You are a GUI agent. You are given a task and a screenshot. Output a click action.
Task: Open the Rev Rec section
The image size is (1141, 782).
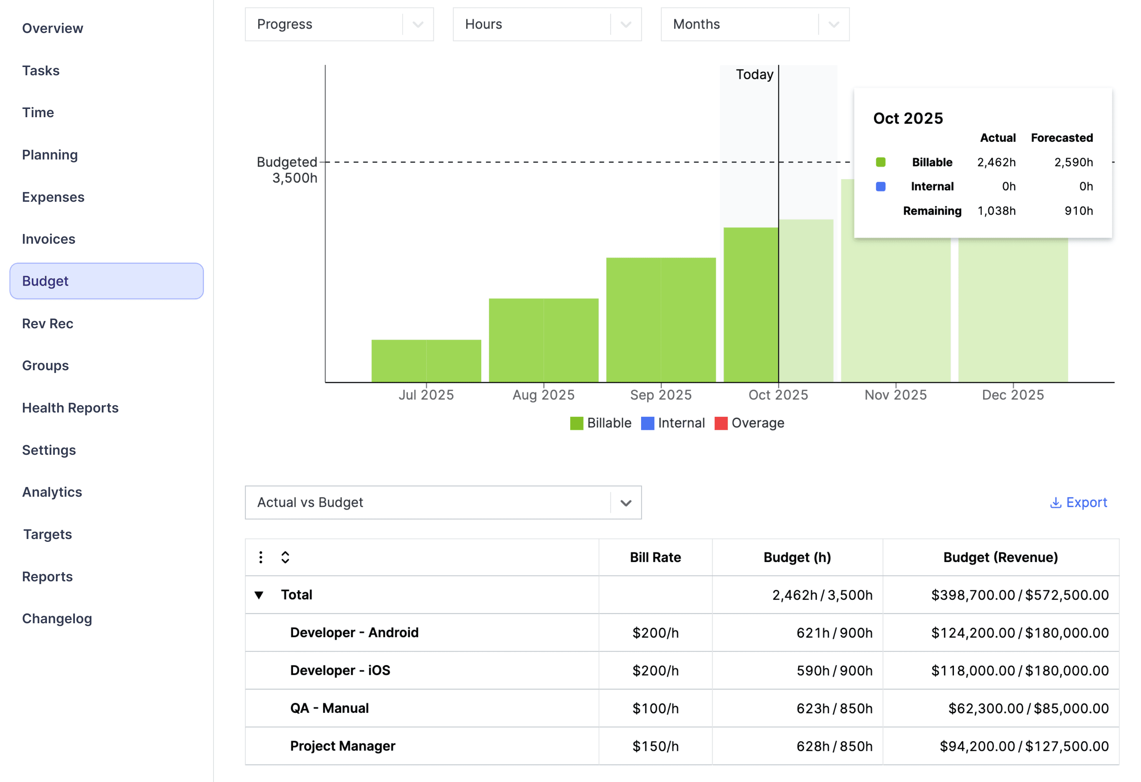pos(48,324)
